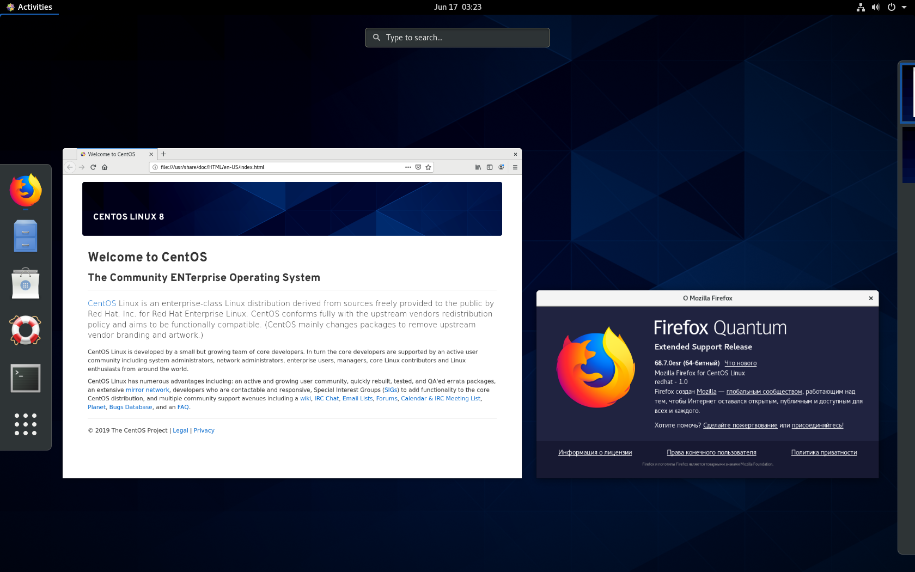Open the clock Jun 17 03:23 menu

pos(457,7)
